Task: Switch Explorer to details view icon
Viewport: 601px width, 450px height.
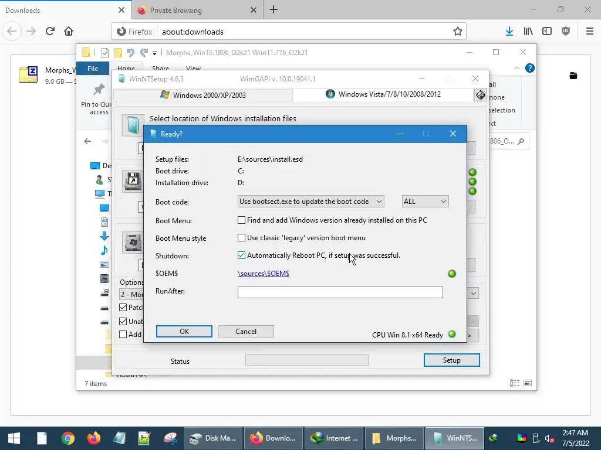Action: 515,383
